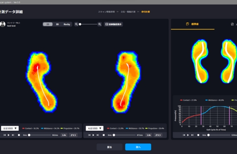
Task: Click the zoom in magnifier icon
Action: click(100, 24)
